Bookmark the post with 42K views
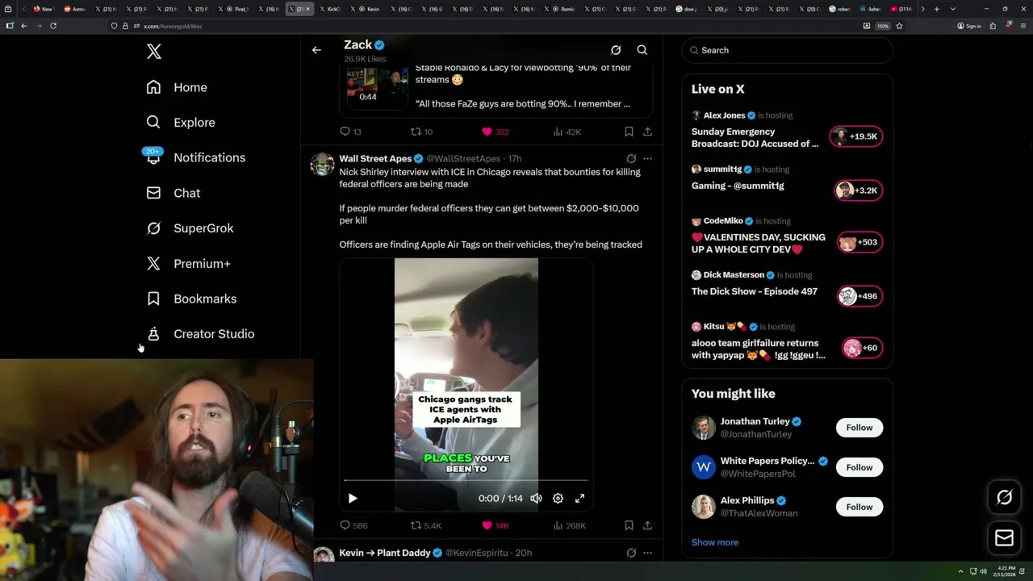 629,132
